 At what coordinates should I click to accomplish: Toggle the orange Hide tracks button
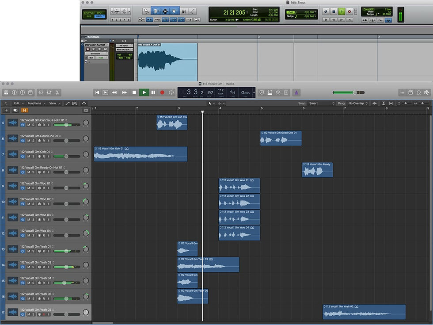pyautogui.click(x=24, y=110)
